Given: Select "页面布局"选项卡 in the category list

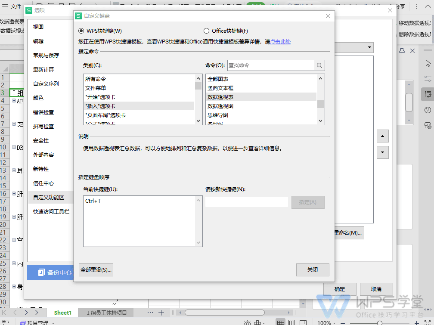Looking at the screenshot, I should [139, 115].
